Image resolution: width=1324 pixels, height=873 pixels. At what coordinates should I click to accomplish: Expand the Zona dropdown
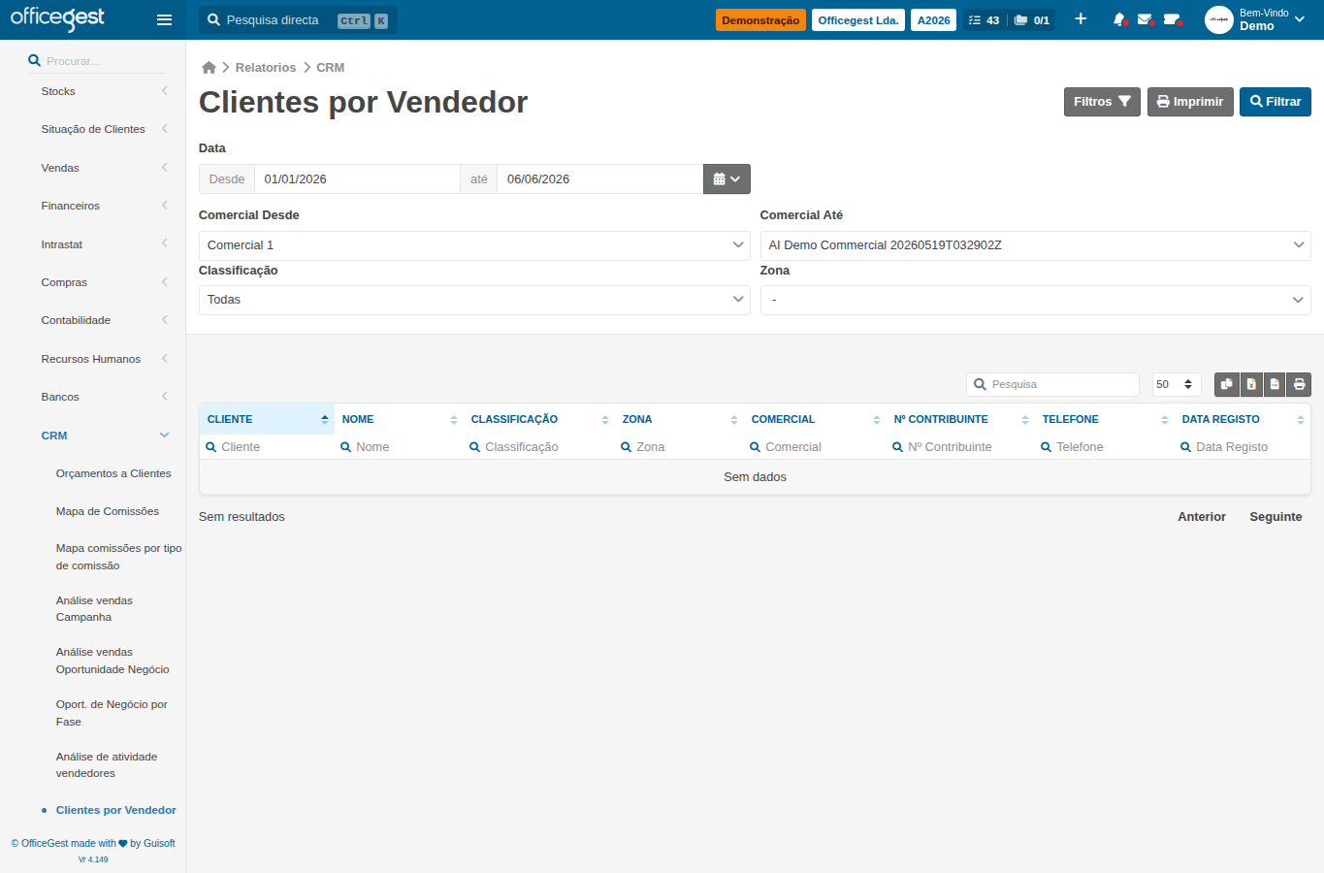1035,300
